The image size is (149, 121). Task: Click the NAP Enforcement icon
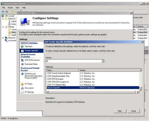tap(22, 60)
